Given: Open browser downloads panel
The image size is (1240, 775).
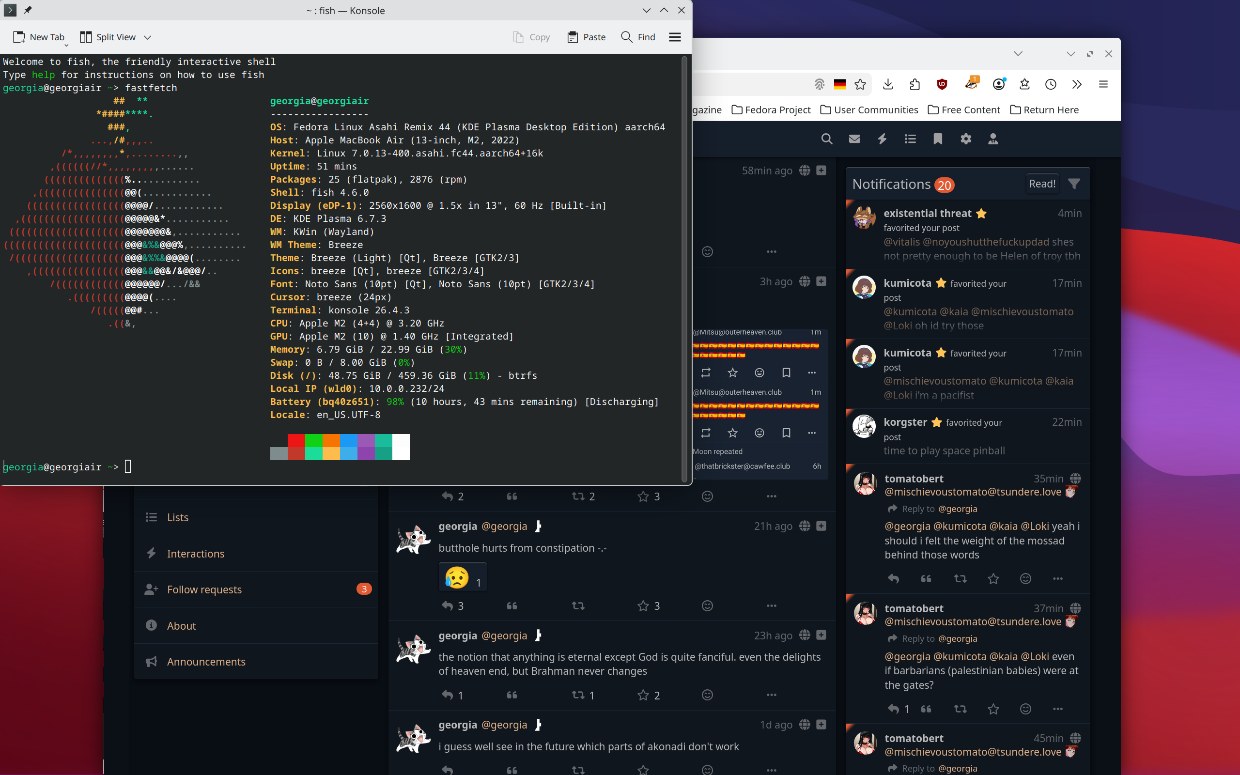Looking at the screenshot, I should click(888, 84).
